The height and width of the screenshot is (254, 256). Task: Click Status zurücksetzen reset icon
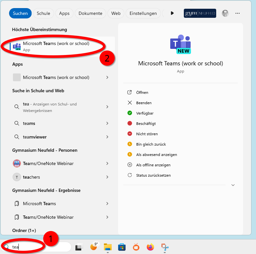pos(130,175)
